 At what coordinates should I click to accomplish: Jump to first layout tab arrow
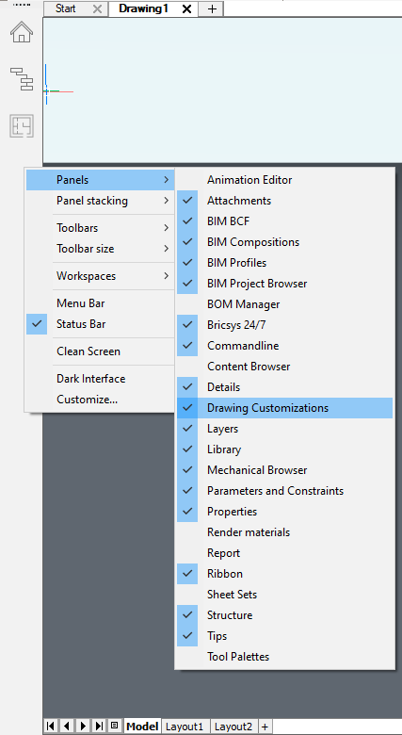(51, 727)
